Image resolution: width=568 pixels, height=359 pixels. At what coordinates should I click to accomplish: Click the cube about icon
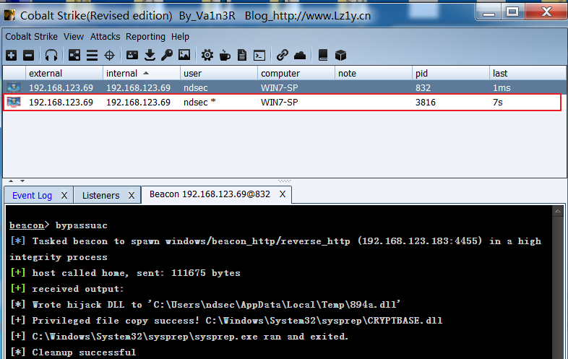pyautogui.click(x=340, y=56)
